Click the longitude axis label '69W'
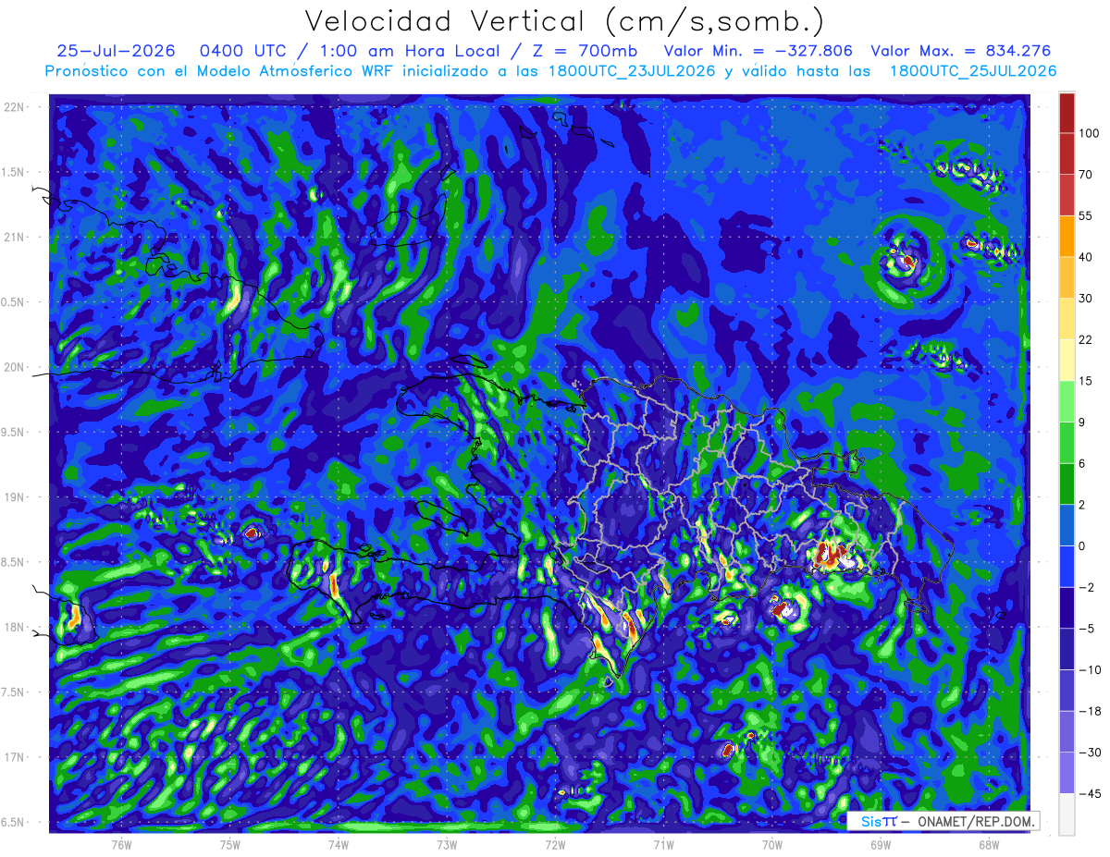 coord(881,844)
